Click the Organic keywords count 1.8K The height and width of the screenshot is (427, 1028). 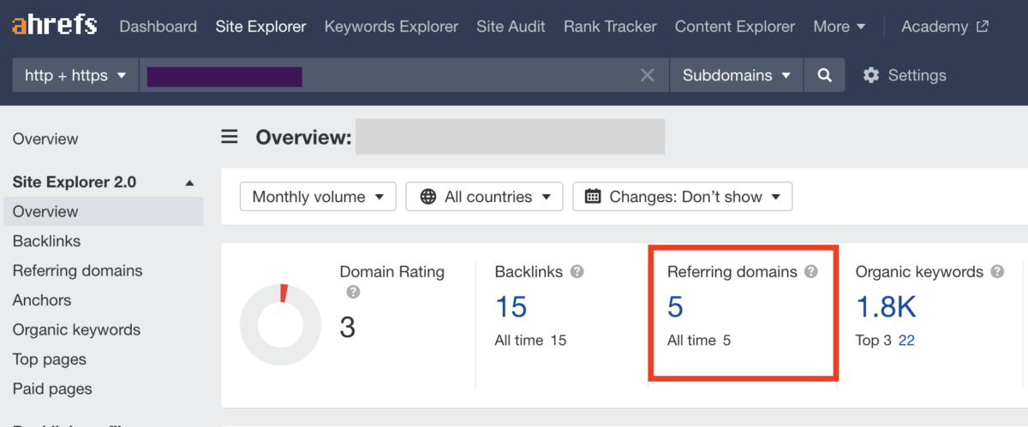point(886,306)
